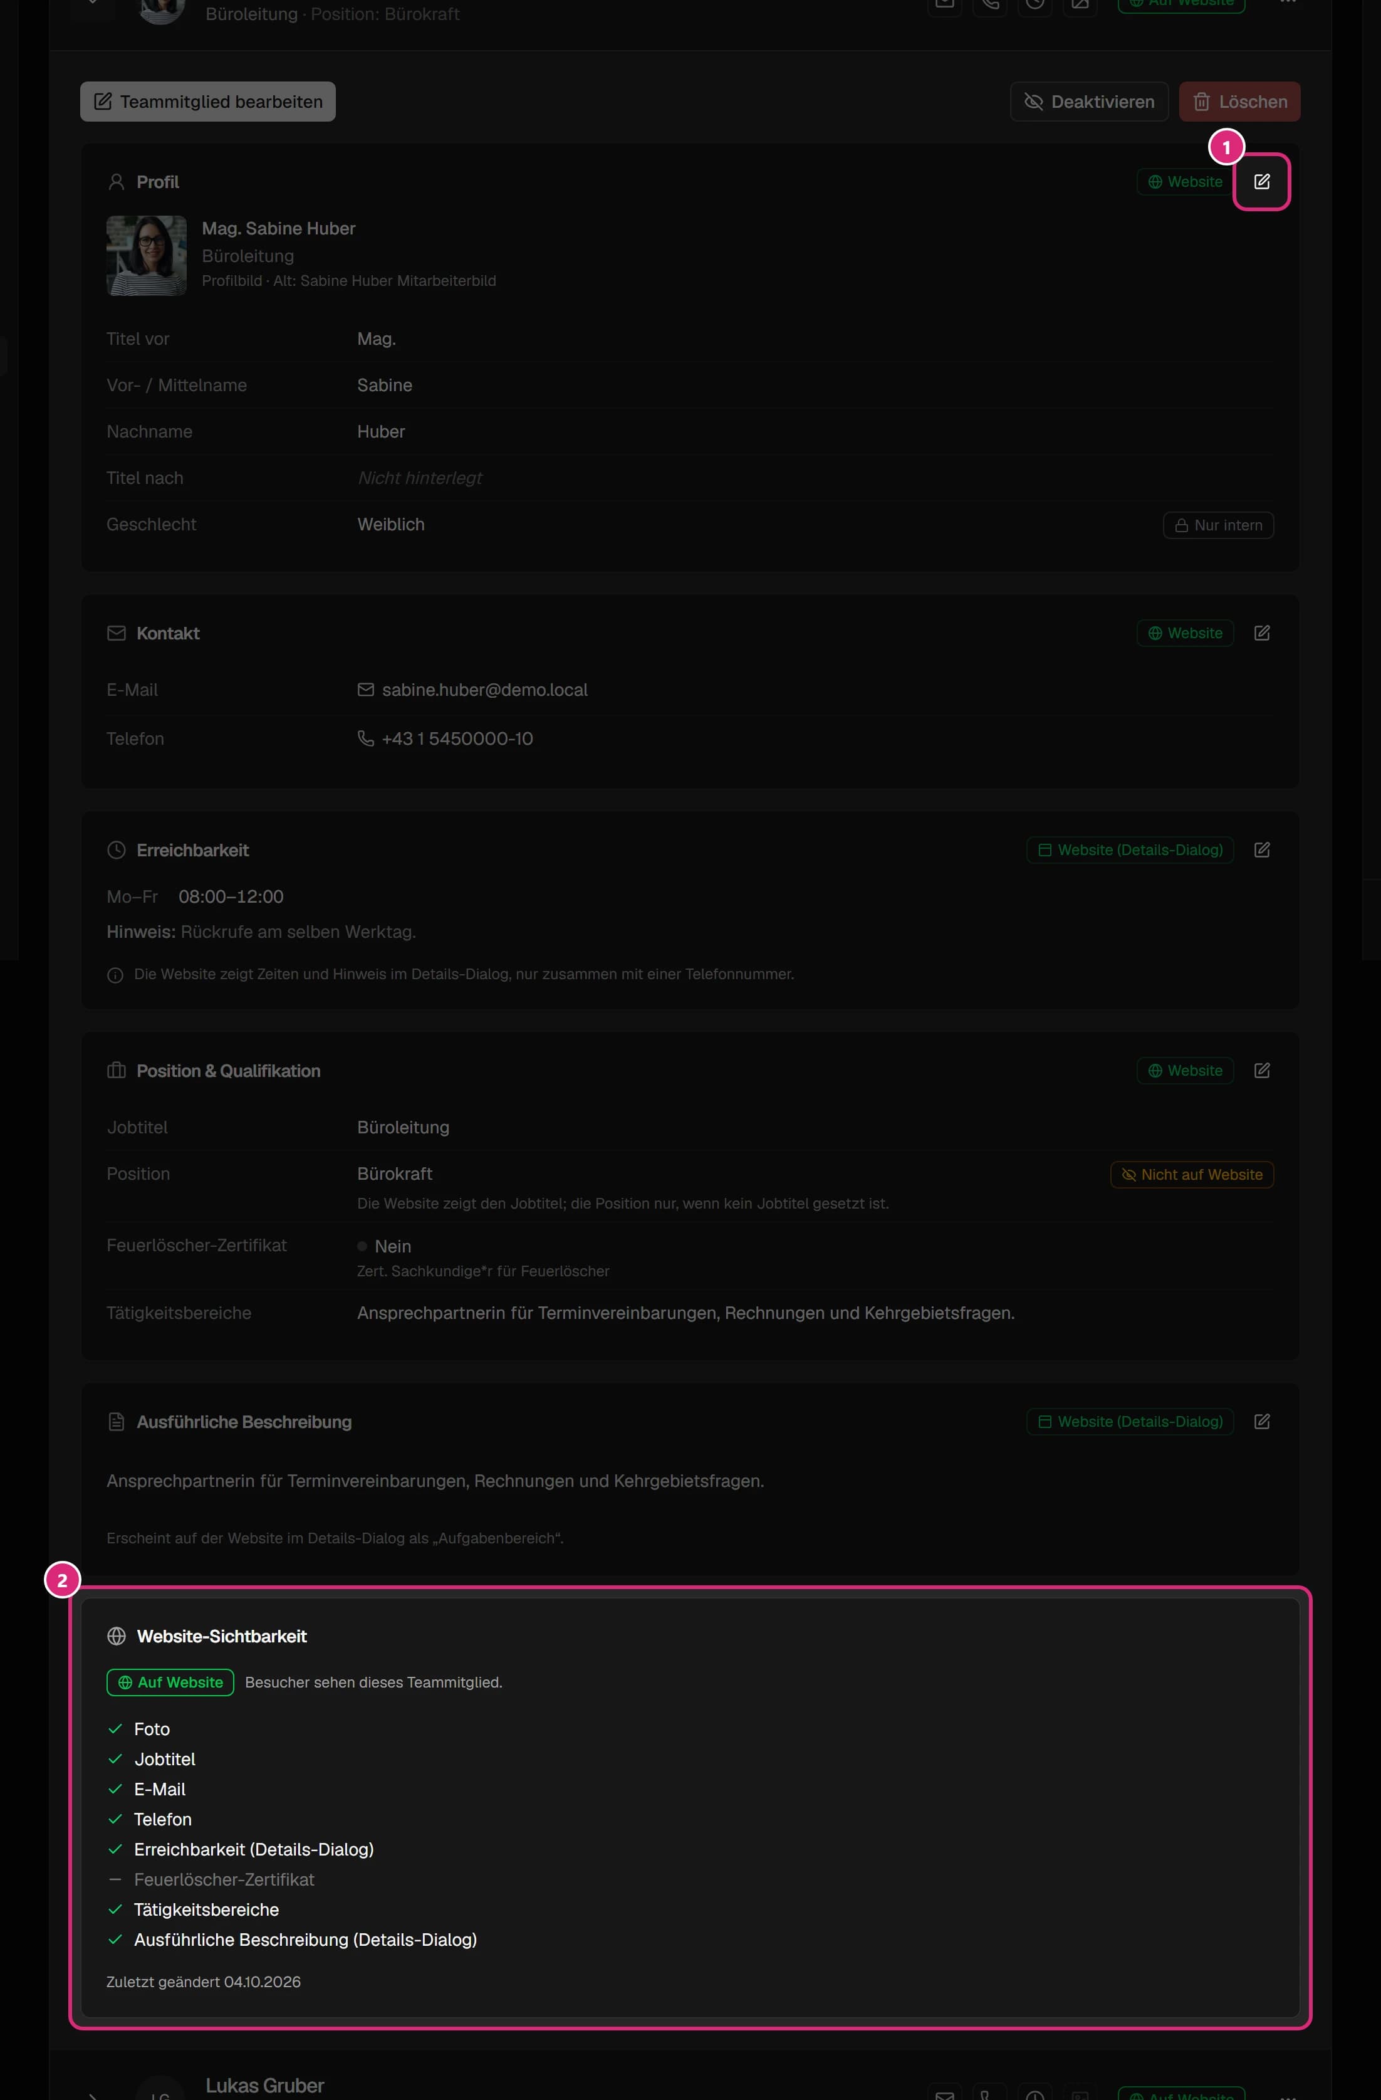Click the Teammitglied bearbeiten button
The height and width of the screenshot is (2100, 1381).
208,102
